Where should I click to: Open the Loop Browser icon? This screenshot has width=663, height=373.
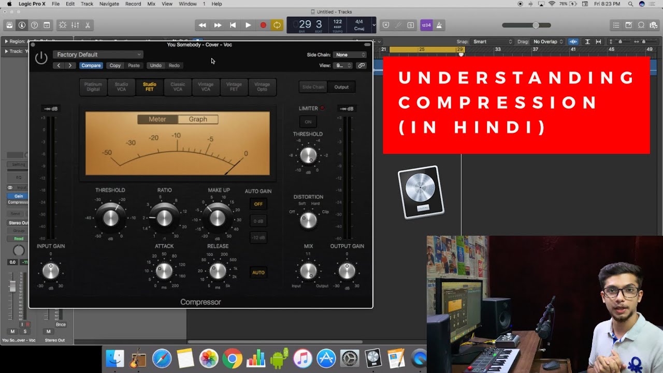(641, 25)
